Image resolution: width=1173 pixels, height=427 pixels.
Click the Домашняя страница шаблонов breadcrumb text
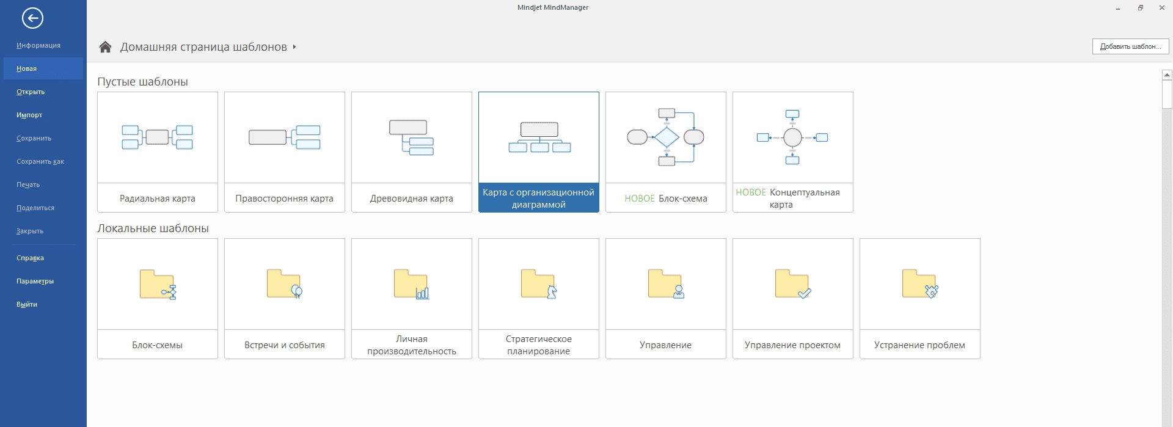point(203,47)
